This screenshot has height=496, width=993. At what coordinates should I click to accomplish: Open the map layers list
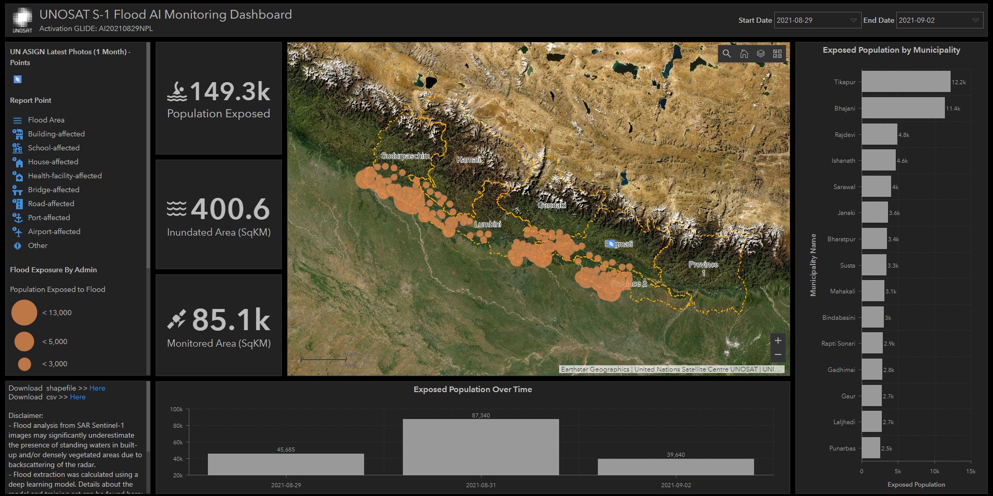tap(760, 54)
